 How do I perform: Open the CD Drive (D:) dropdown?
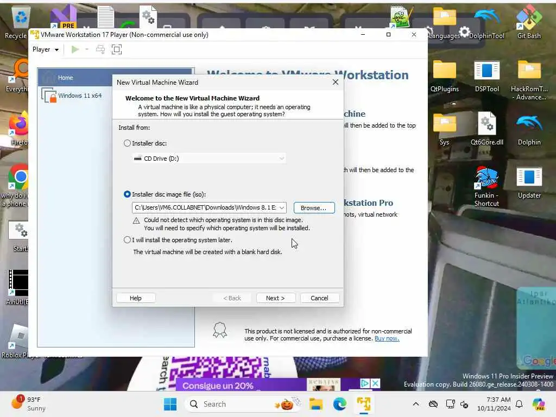209,159
